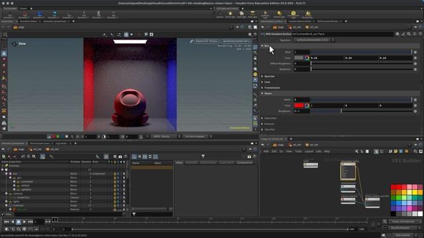Click the filter funnel below the Name Value list

[134, 214]
